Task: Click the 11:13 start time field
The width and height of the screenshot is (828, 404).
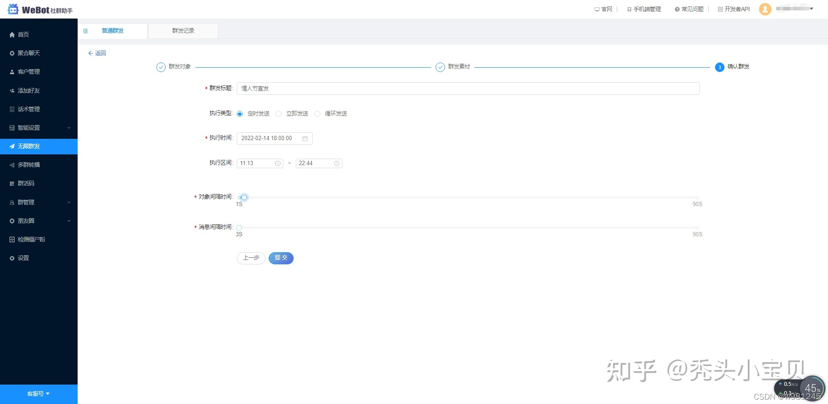Action: tap(260, 163)
